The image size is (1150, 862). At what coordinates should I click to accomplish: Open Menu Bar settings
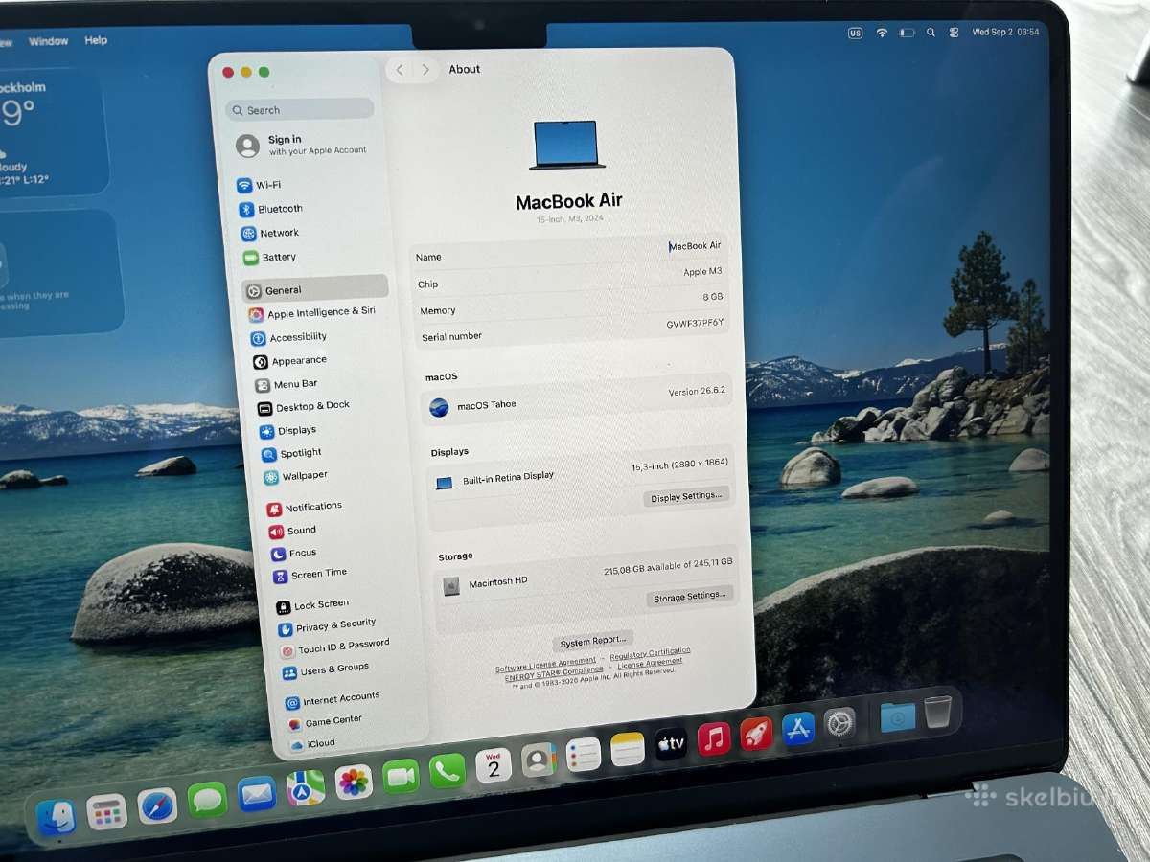(x=286, y=384)
